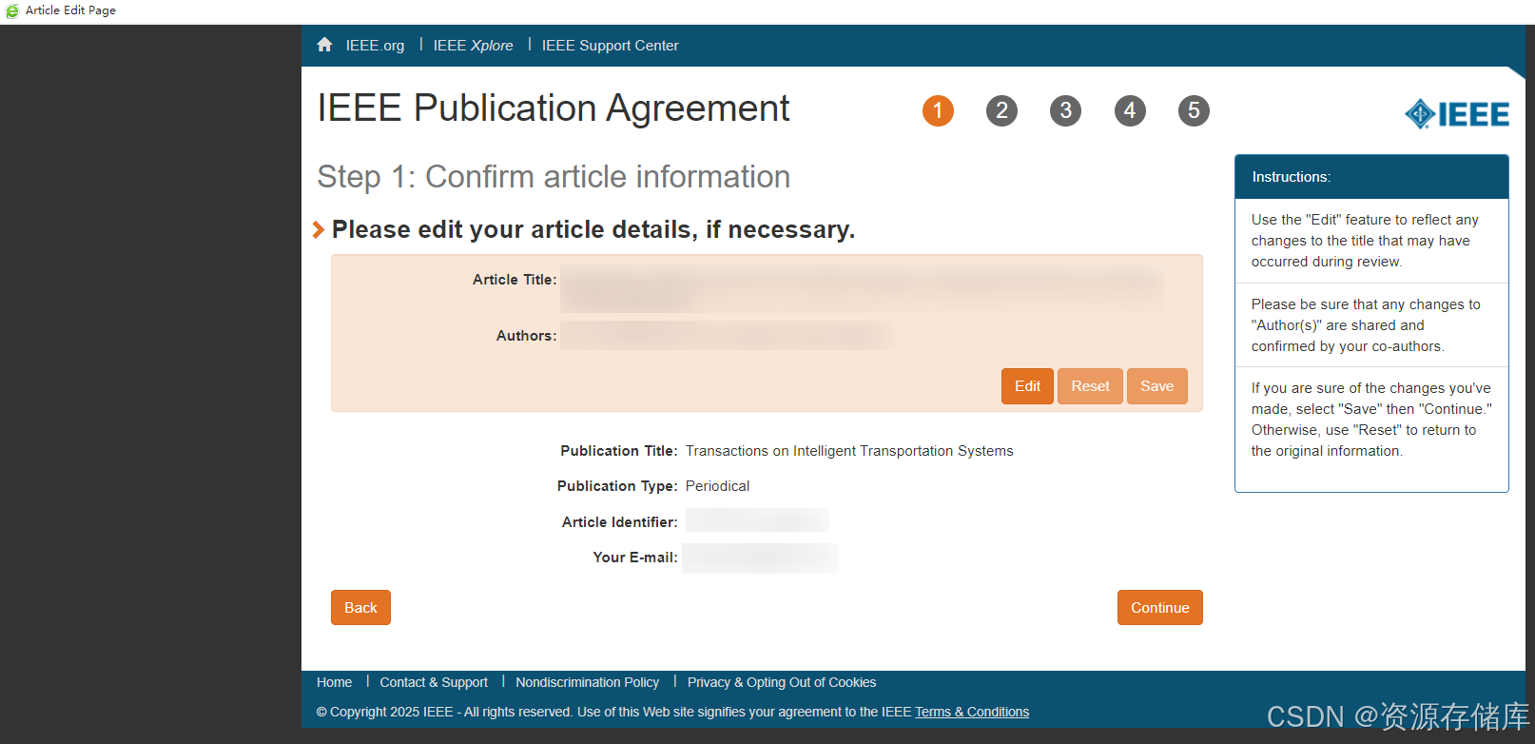Screen dimensions: 1535x744
Task: Reset the article details
Action: click(1090, 386)
